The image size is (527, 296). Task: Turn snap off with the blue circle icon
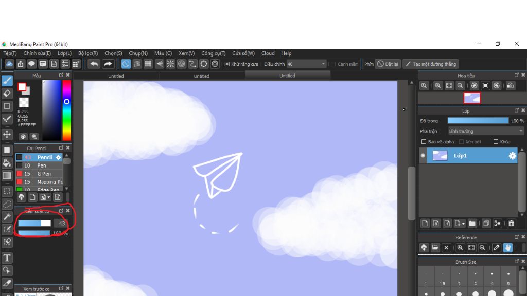(126, 64)
